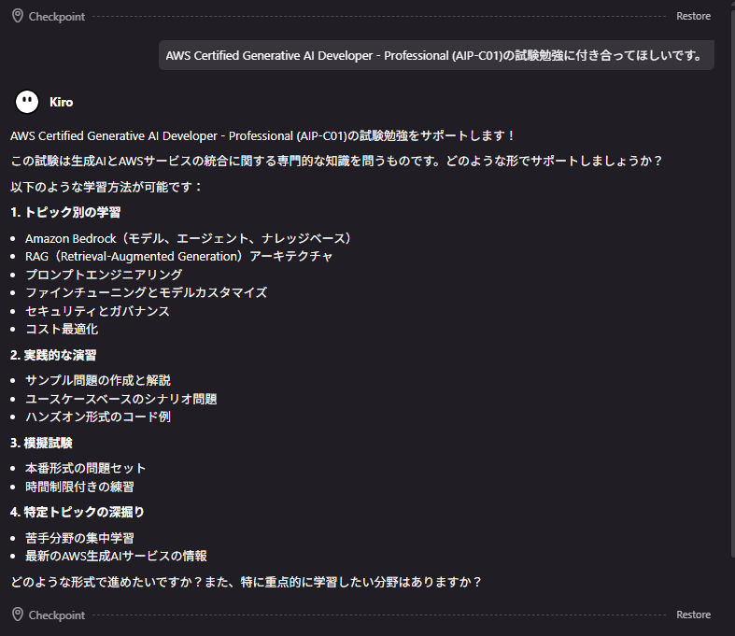Click the line '以下のような学習方法が可能です：'

pos(106,187)
